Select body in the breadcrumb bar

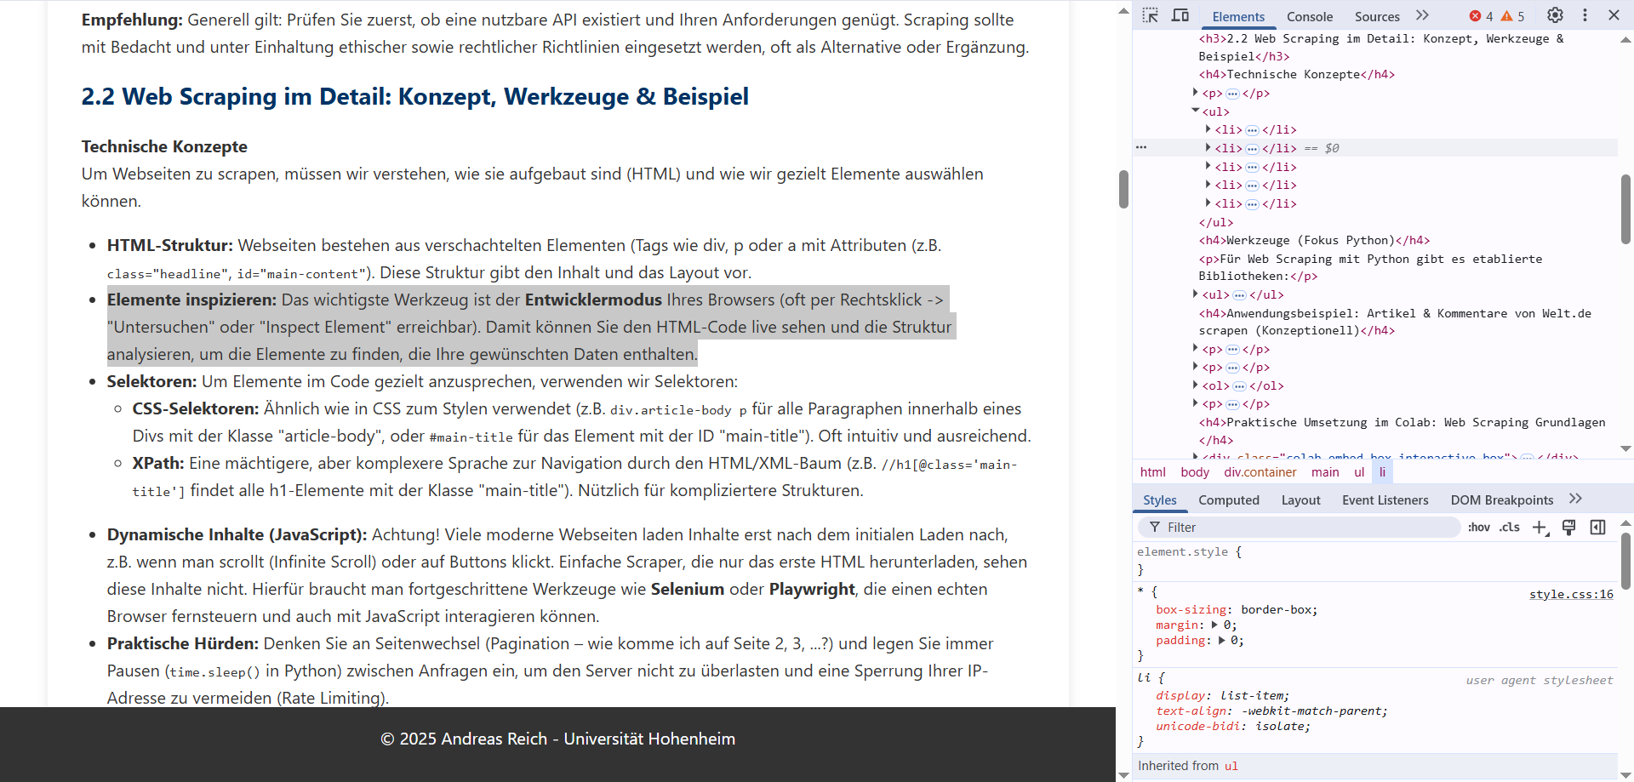click(1195, 472)
